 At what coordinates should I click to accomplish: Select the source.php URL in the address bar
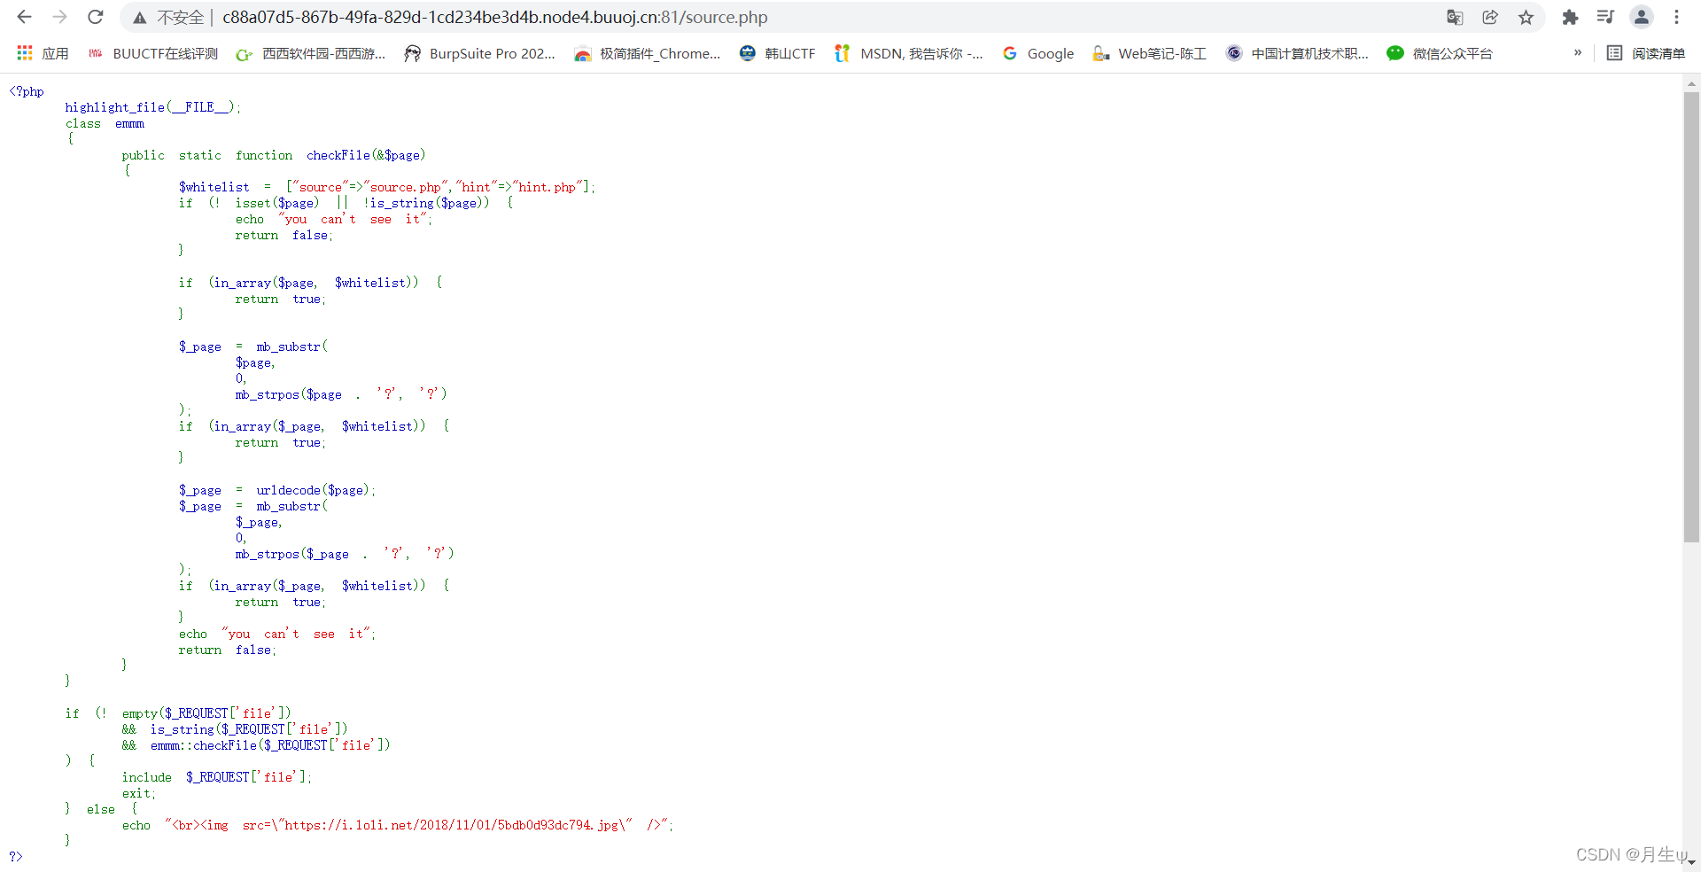coord(495,18)
